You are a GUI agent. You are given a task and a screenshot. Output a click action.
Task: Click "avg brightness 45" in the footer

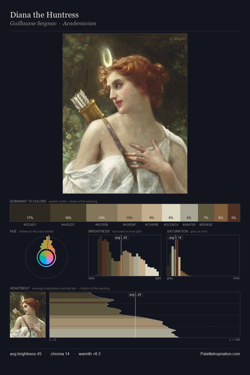coord(26,354)
